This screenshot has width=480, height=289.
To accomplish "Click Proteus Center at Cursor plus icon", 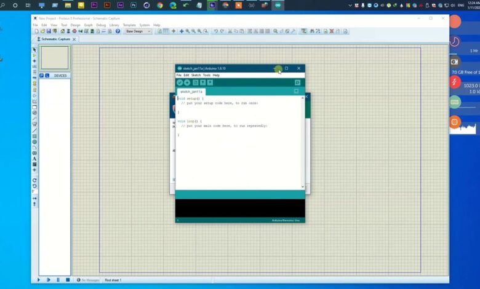I will (182, 31).
